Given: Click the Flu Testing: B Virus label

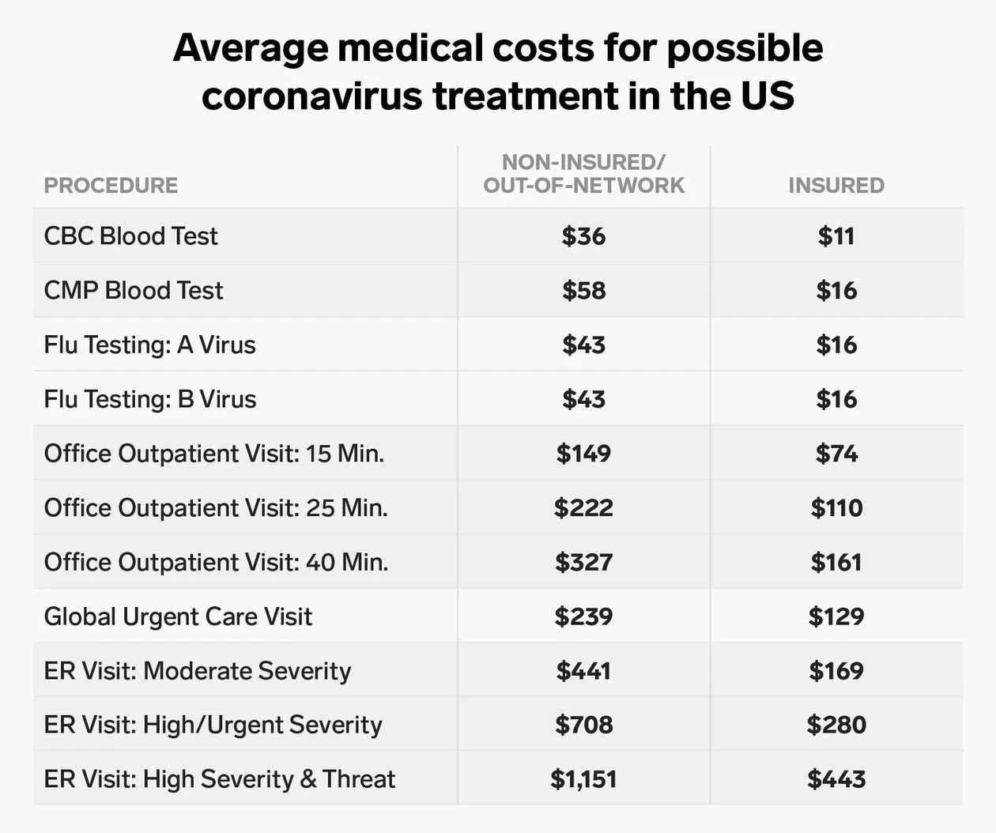Looking at the screenshot, I should coord(150,399).
